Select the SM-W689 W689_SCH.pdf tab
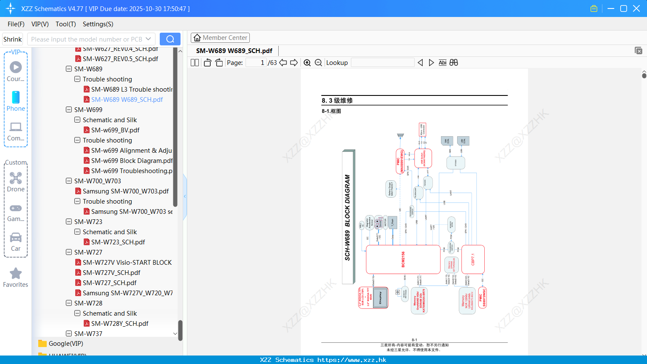The width and height of the screenshot is (647, 364). pos(234,50)
